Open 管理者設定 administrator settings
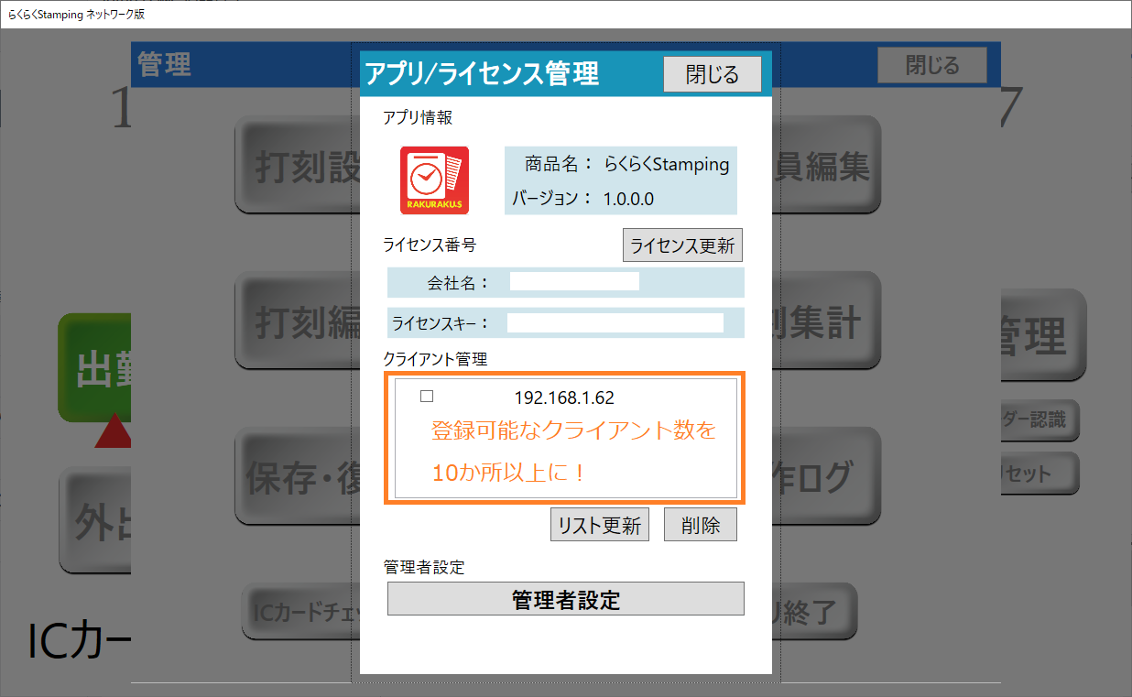The width and height of the screenshot is (1132, 697). point(565,600)
